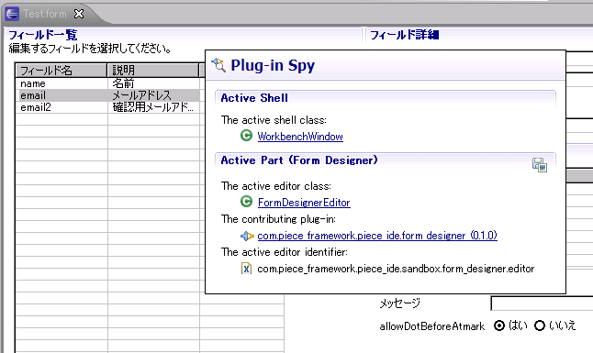Click the 名前 description cell

tap(153, 83)
